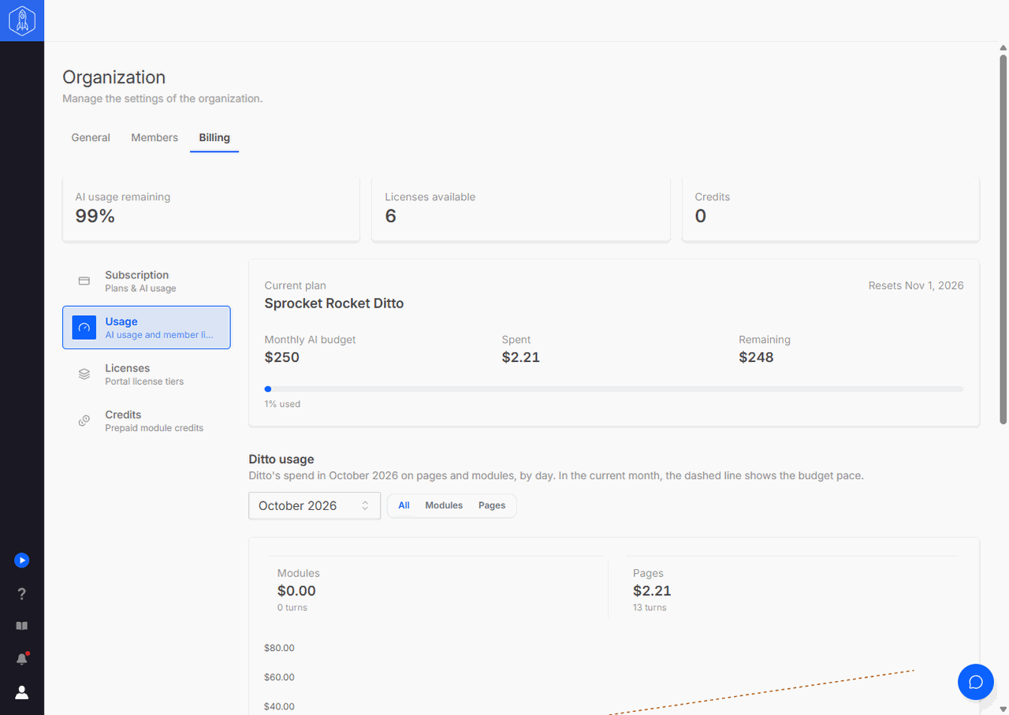This screenshot has width=1009, height=715.
Task: Click the Licenses available card
Action: pyautogui.click(x=521, y=209)
